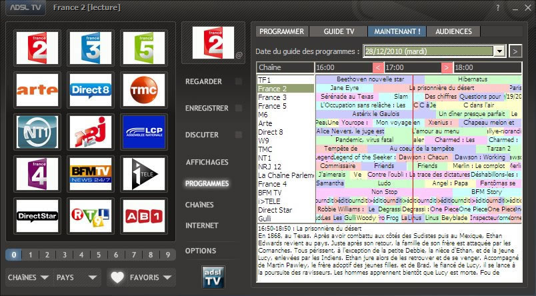This screenshot has width=536, height=296.
Task: Tune to the RTL9 channel tile
Action: click(91, 216)
